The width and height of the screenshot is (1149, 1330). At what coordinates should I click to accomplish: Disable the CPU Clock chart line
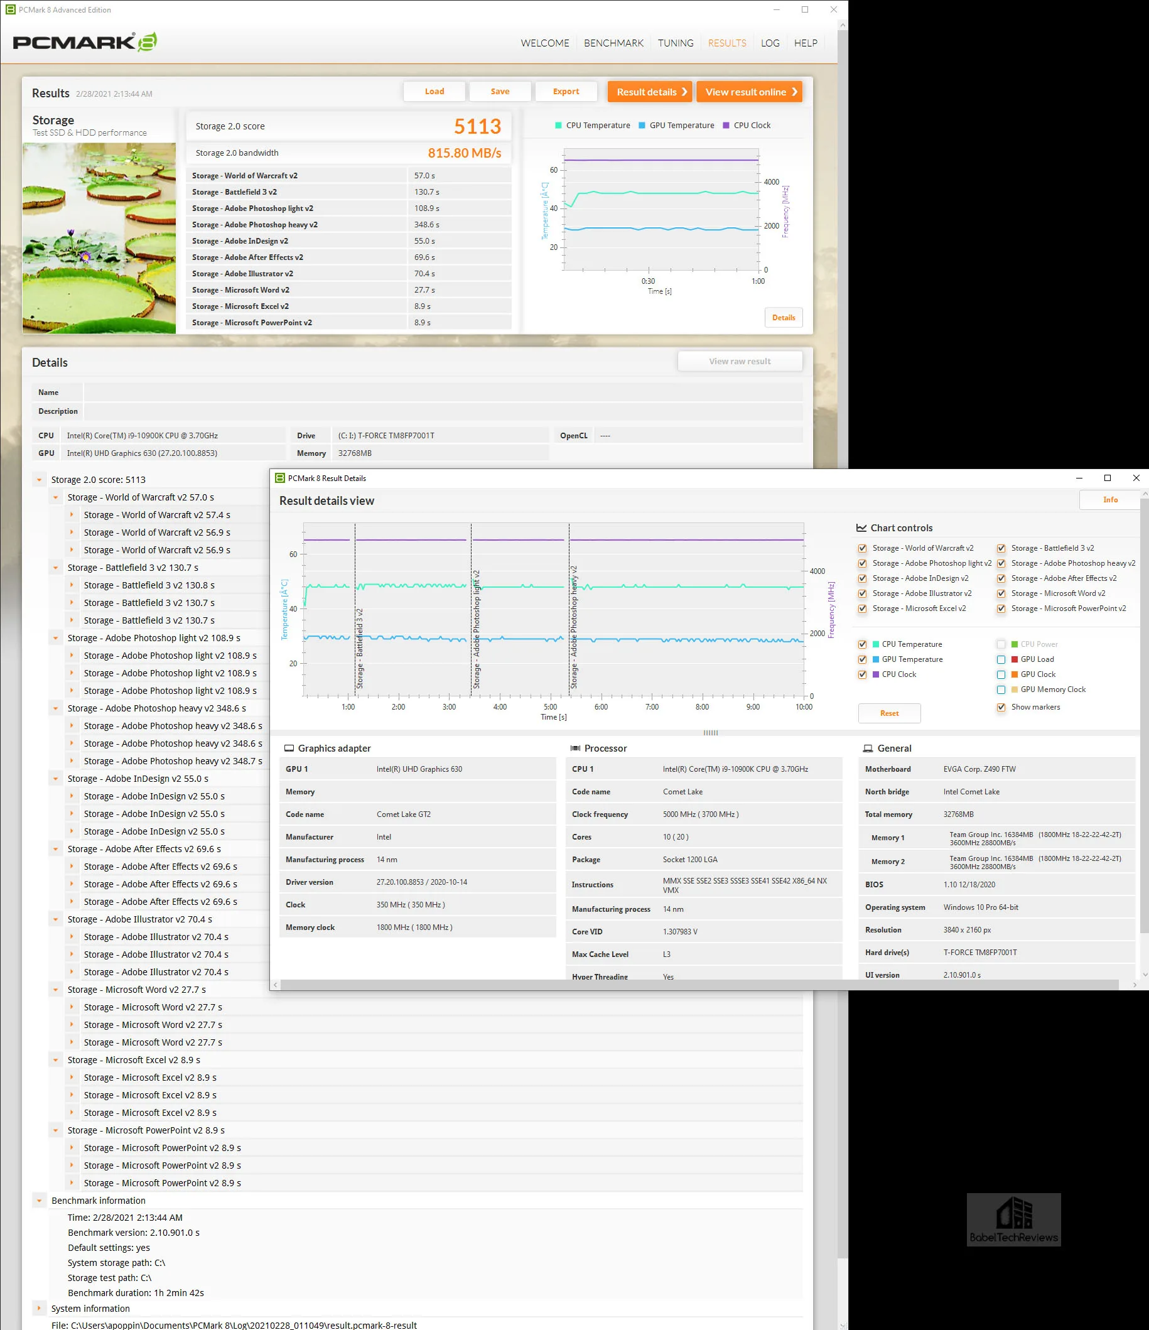[x=863, y=674]
